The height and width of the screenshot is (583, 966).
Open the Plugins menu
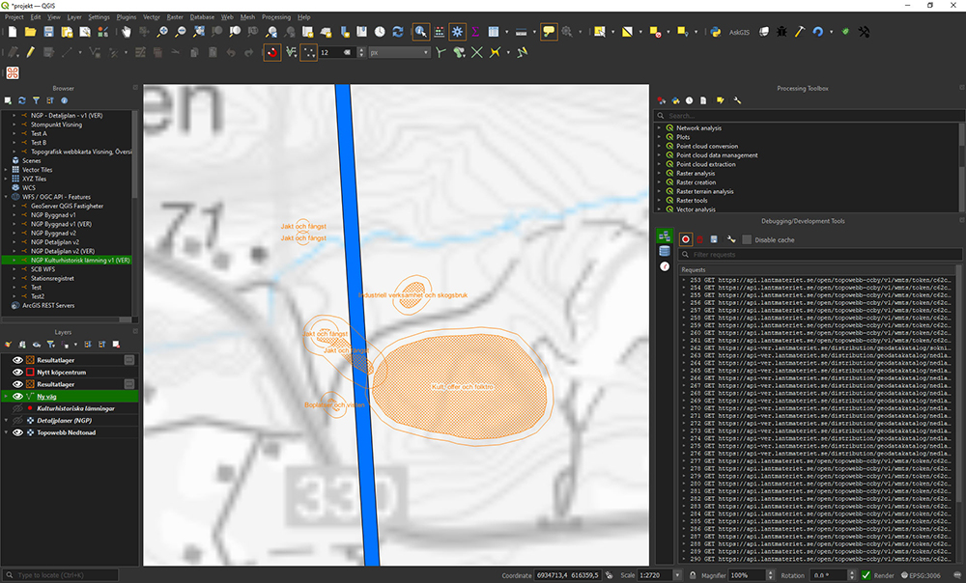(x=127, y=17)
